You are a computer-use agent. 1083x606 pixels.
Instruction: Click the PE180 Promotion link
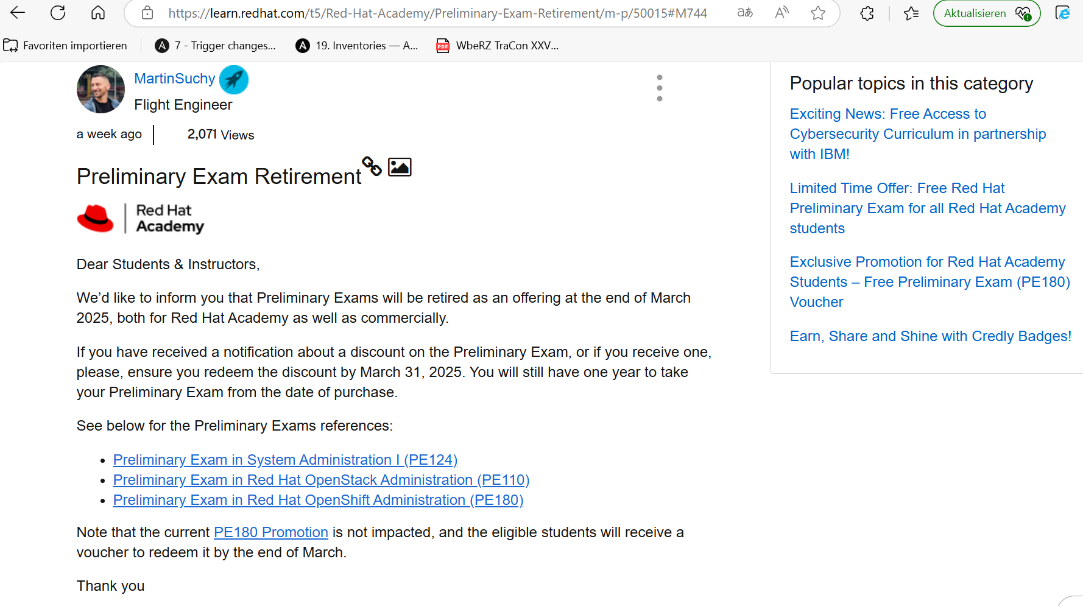(x=270, y=532)
